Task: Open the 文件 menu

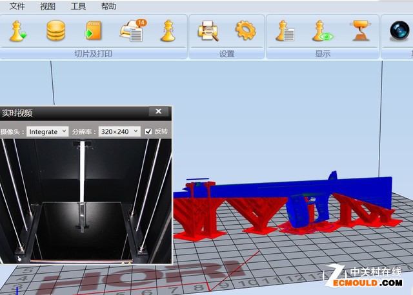Action: 17,6
